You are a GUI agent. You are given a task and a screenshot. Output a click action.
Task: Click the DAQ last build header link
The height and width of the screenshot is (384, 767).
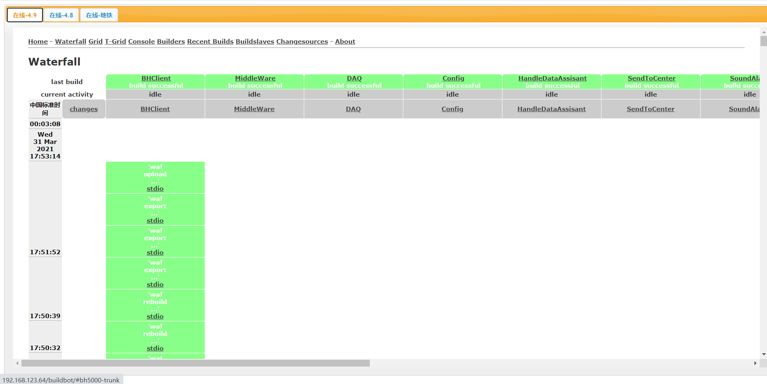tap(354, 78)
